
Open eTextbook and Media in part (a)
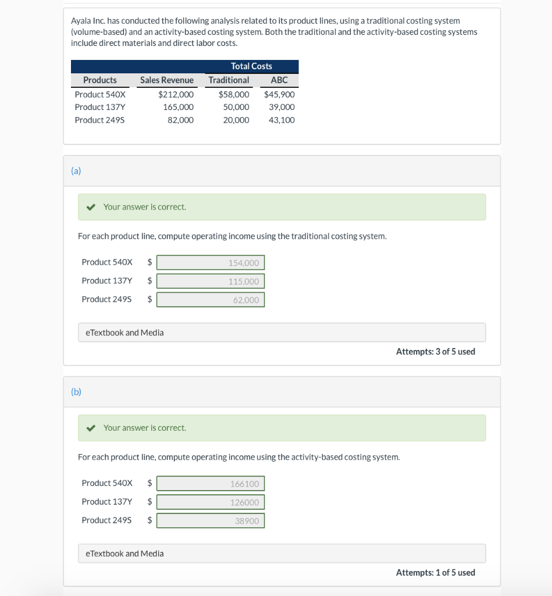[282, 332]
